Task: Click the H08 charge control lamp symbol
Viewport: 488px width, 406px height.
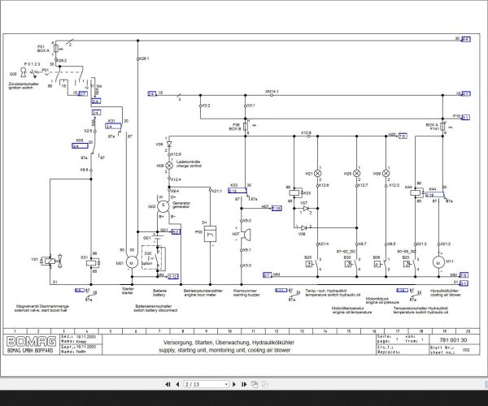Action: pos(169,166)
